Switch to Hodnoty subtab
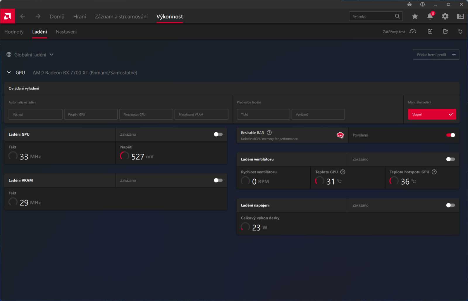The width and height of the screenshot is (468, 301). pos(14,32)
